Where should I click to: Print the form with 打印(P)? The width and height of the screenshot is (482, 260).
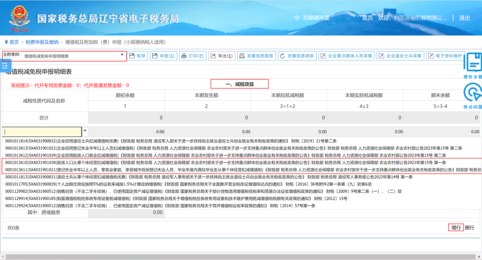[192, 56]
